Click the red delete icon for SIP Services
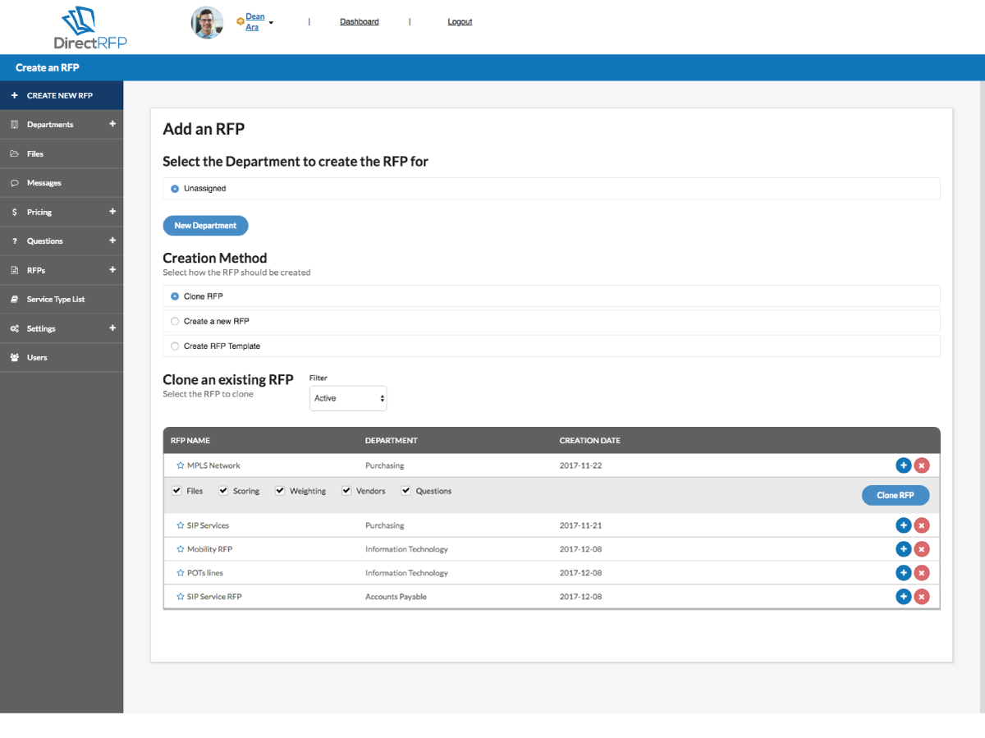 pyautogui.click(x=922, y=525)
